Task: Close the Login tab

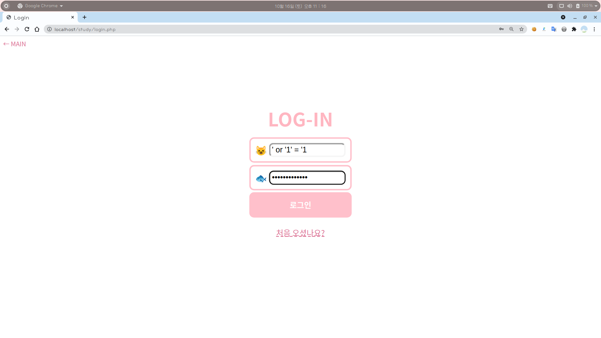Action: tap(73, 17)
